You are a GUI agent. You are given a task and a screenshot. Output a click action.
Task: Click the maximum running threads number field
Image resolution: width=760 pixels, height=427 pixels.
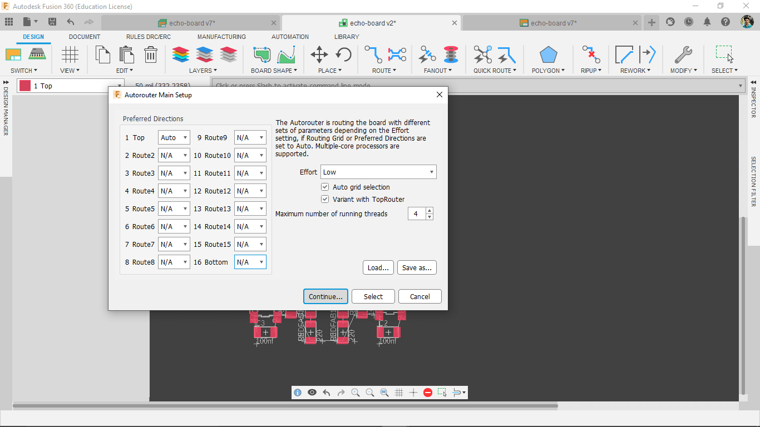click(x=417, y=213)
